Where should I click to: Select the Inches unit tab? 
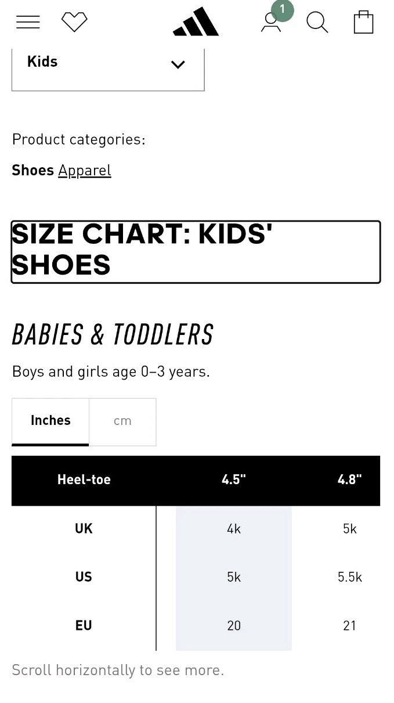pos(50,421)
